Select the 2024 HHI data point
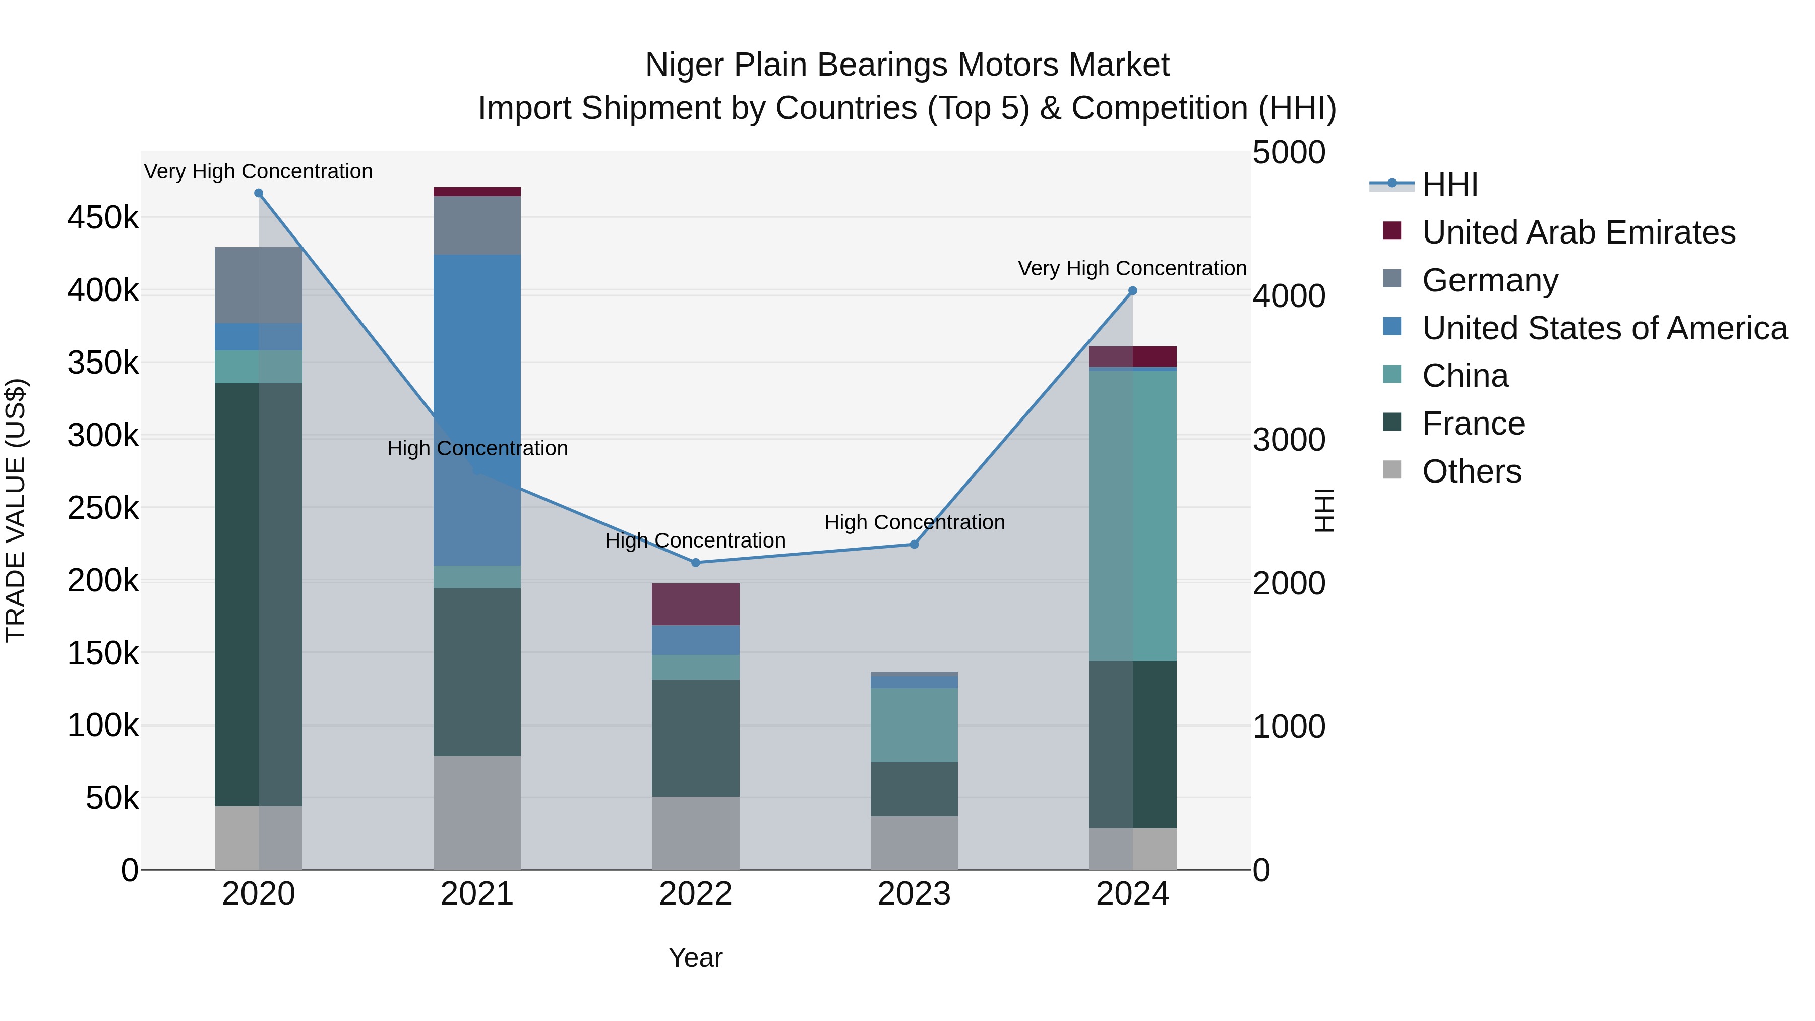 click(1132, 290)
